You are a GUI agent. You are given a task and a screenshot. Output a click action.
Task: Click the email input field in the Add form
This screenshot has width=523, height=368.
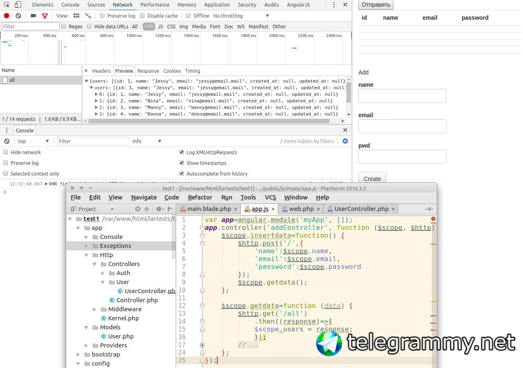pos(402,126)
